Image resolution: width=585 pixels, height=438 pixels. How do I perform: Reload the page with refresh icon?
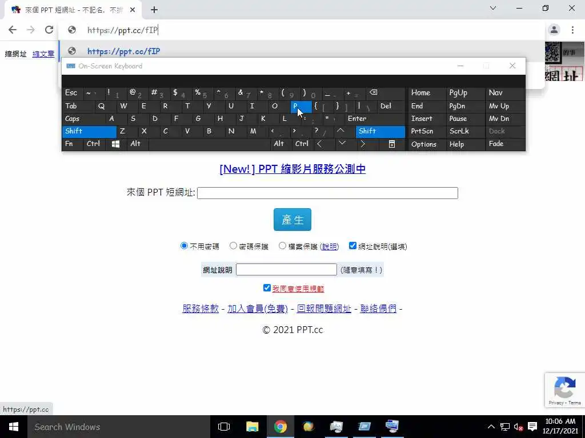click(x=49, y=30)
